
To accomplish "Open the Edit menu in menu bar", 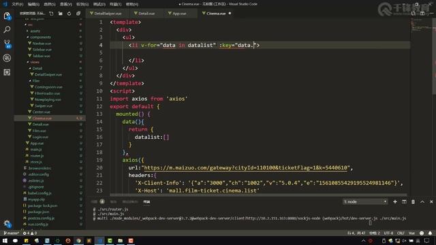I will [x=33, y=4].
